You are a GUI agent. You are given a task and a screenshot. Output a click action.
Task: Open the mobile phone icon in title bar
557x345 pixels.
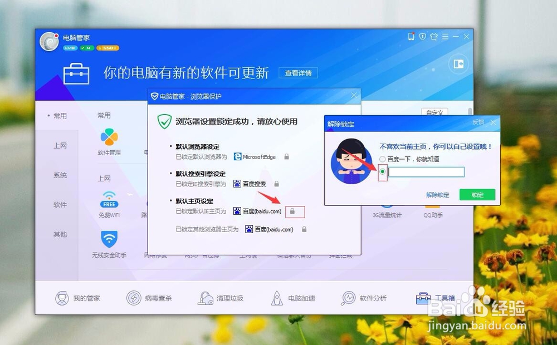pyautogui.click(x=412, y=36)
